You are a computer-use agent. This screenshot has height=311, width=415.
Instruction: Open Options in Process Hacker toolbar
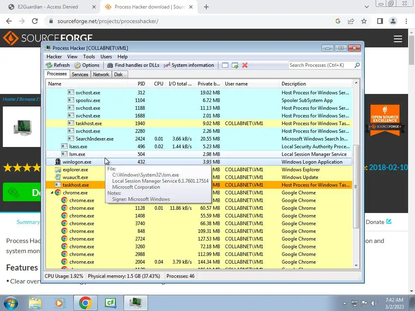[x=87, y=65]
